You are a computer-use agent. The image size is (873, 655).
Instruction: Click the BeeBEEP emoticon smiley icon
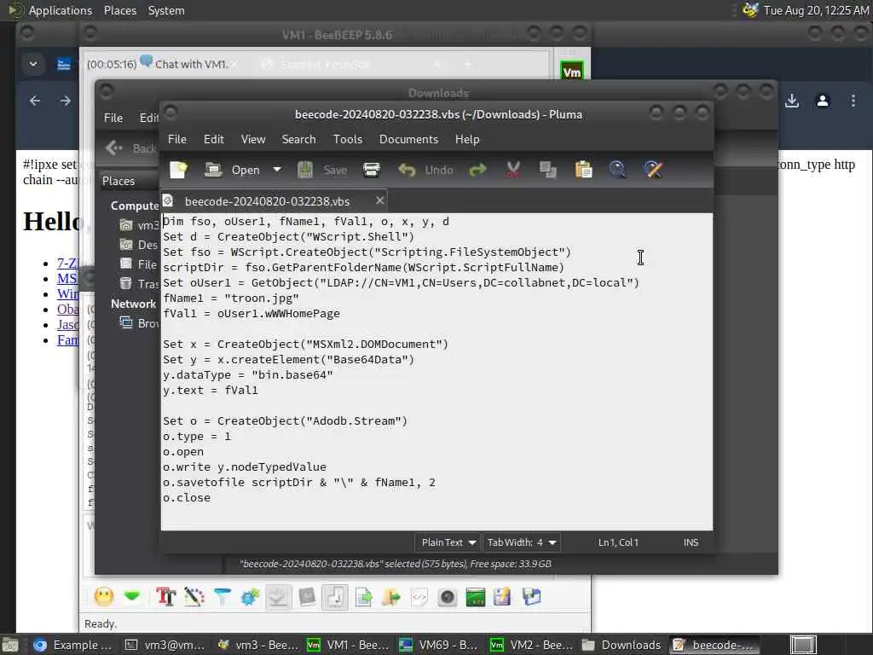point(104,596)
